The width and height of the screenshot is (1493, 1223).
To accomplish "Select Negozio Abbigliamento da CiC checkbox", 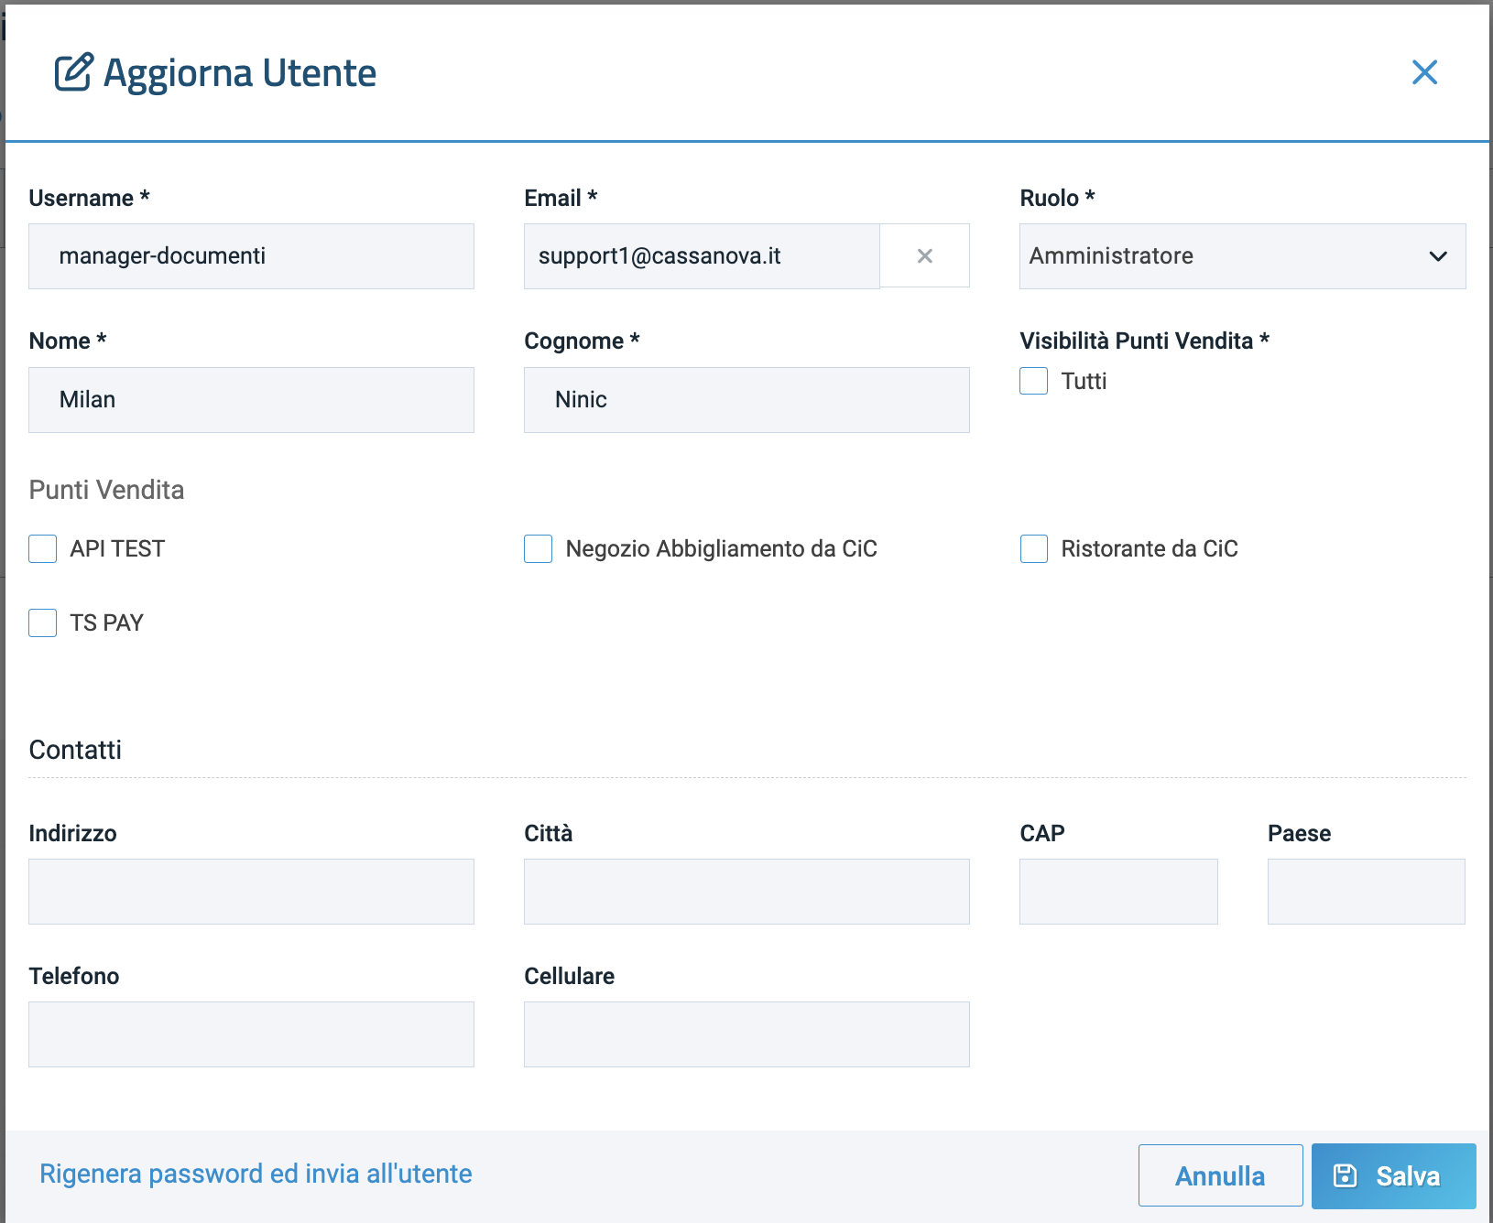I will 539,548.
